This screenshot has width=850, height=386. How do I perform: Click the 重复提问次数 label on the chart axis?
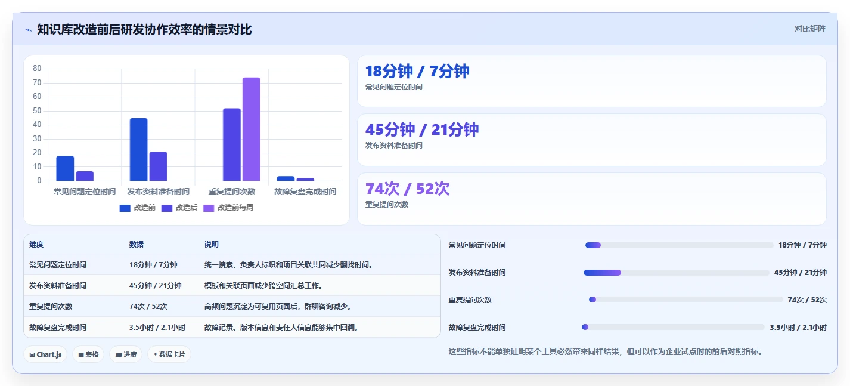tap(232, 192)
